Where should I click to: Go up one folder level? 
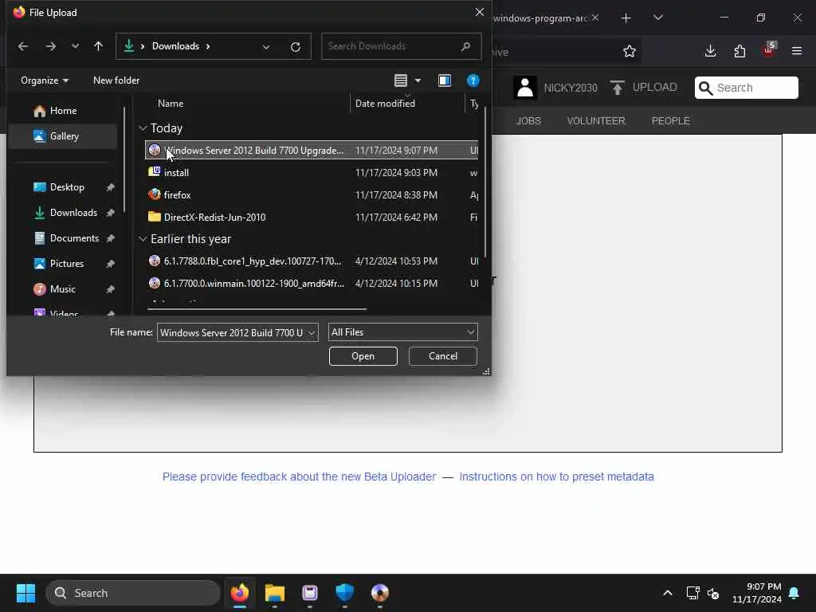coord(98,46)
